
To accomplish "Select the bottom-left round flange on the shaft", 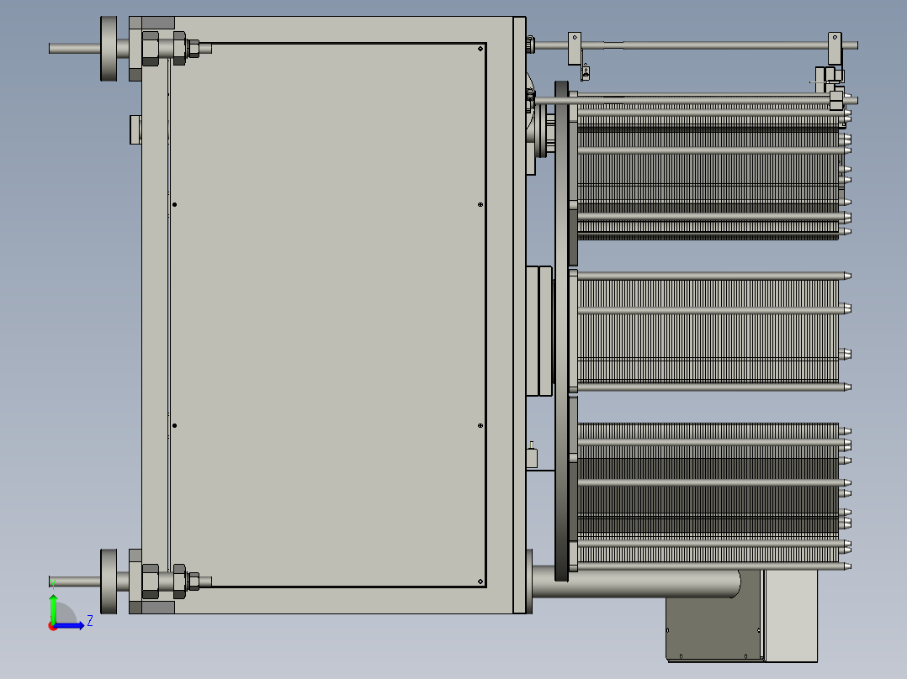I will point(109,582).
